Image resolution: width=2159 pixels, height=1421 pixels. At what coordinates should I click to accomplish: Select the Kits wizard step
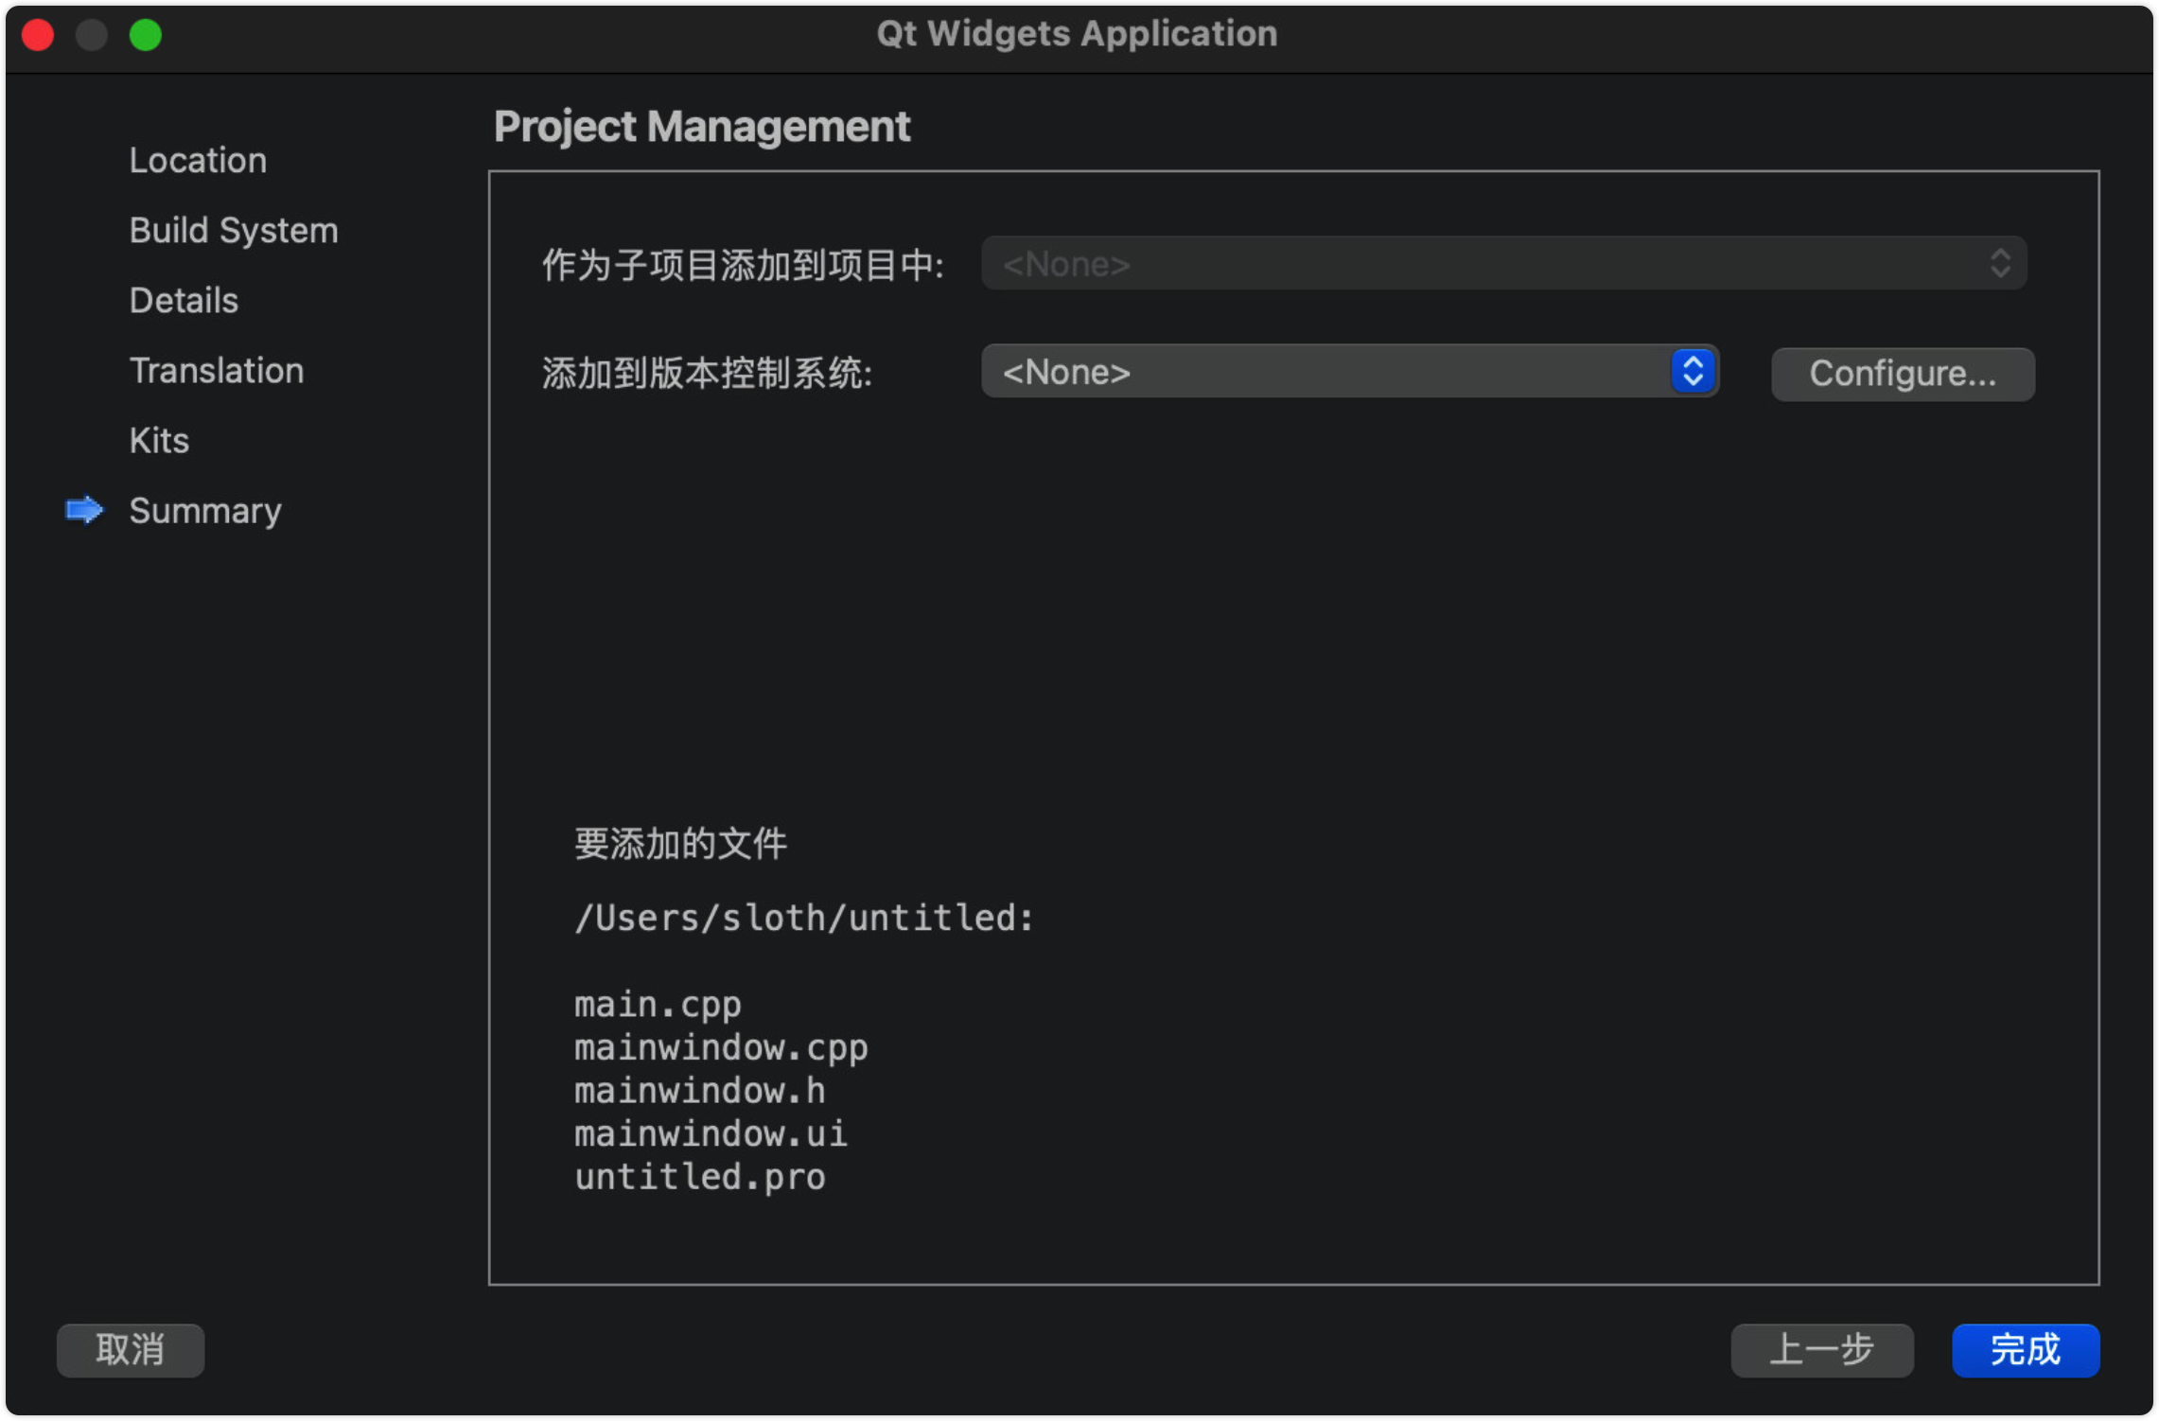point(159,440)
